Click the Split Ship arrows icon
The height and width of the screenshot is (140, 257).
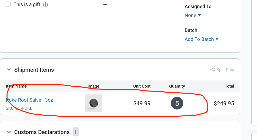coord(212,69)
